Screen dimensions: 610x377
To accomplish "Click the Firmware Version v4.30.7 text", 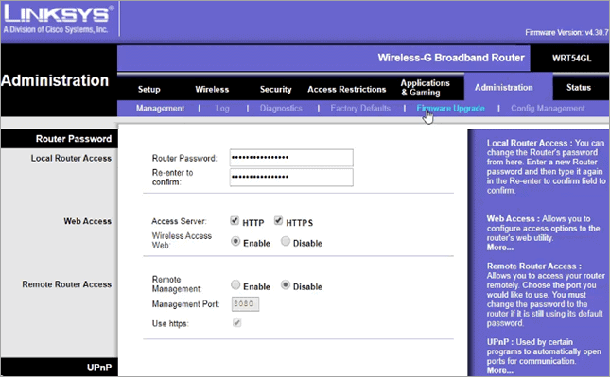I will click(566, 33).
